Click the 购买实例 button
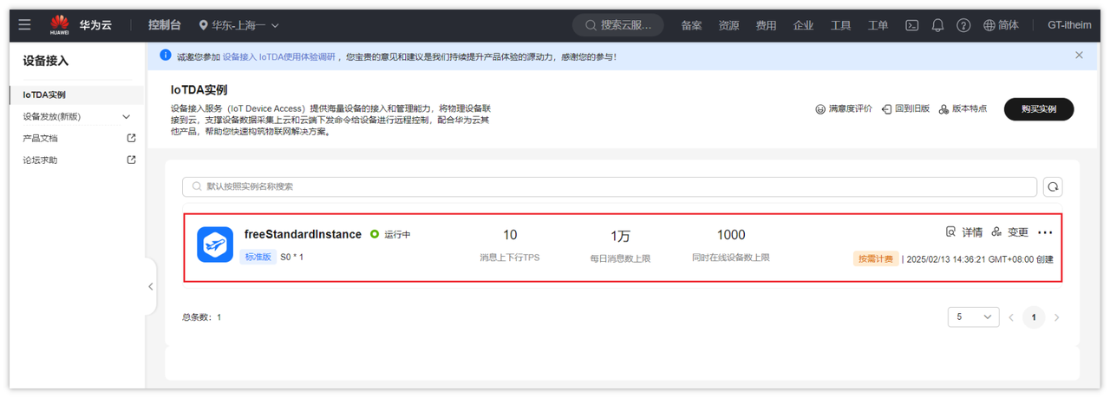1110x398 pixels. pos(1039,109)
